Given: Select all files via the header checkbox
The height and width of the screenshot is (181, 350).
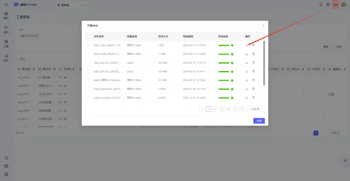Looking at the screenshot, I should pos(89,36).
